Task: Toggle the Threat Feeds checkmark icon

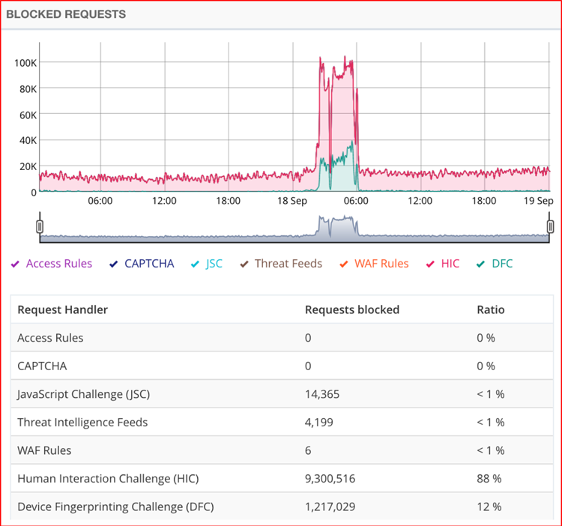Action: pos(244,264)
